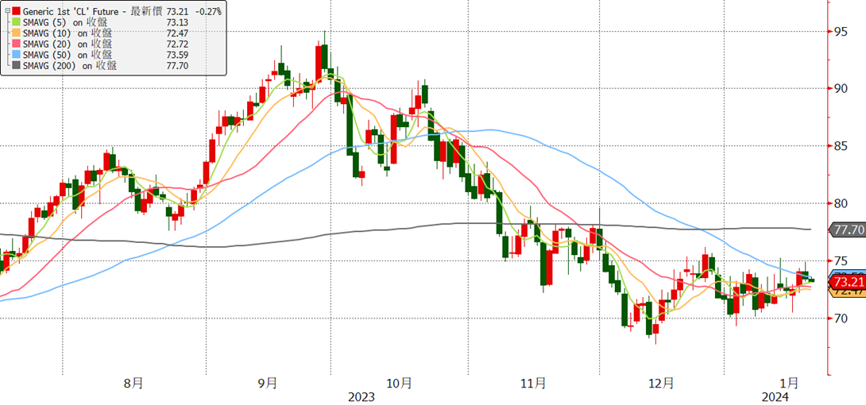Click the 2024 year label on time axis
866x405 pixels.
pos(775,397)
